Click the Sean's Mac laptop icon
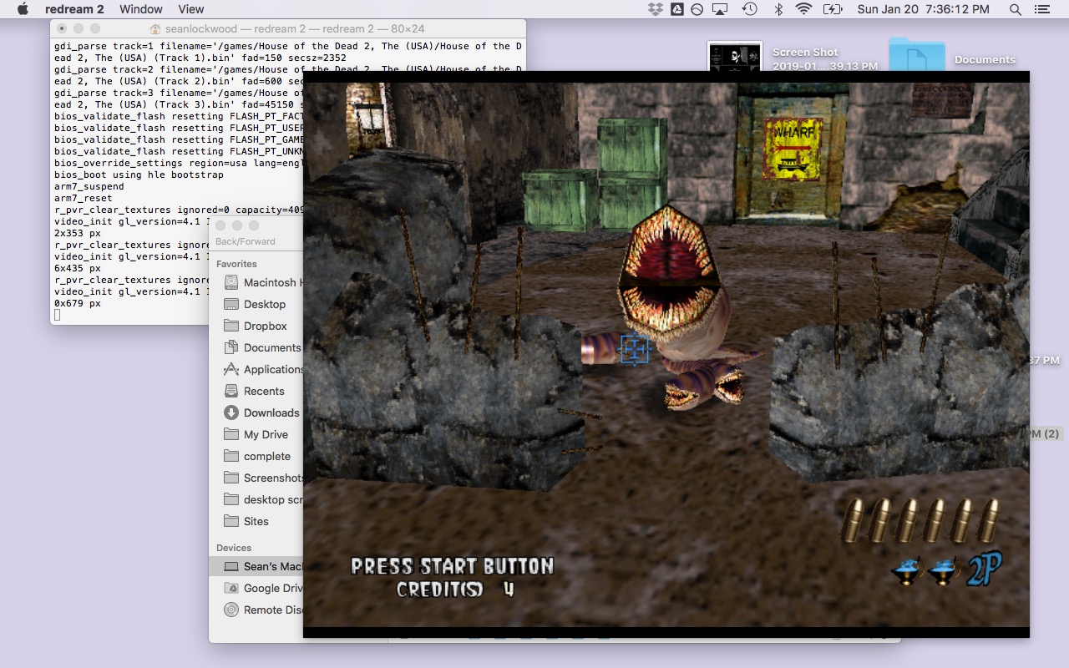This screenshot has height=668, width=1069. (x=231, y=566)
